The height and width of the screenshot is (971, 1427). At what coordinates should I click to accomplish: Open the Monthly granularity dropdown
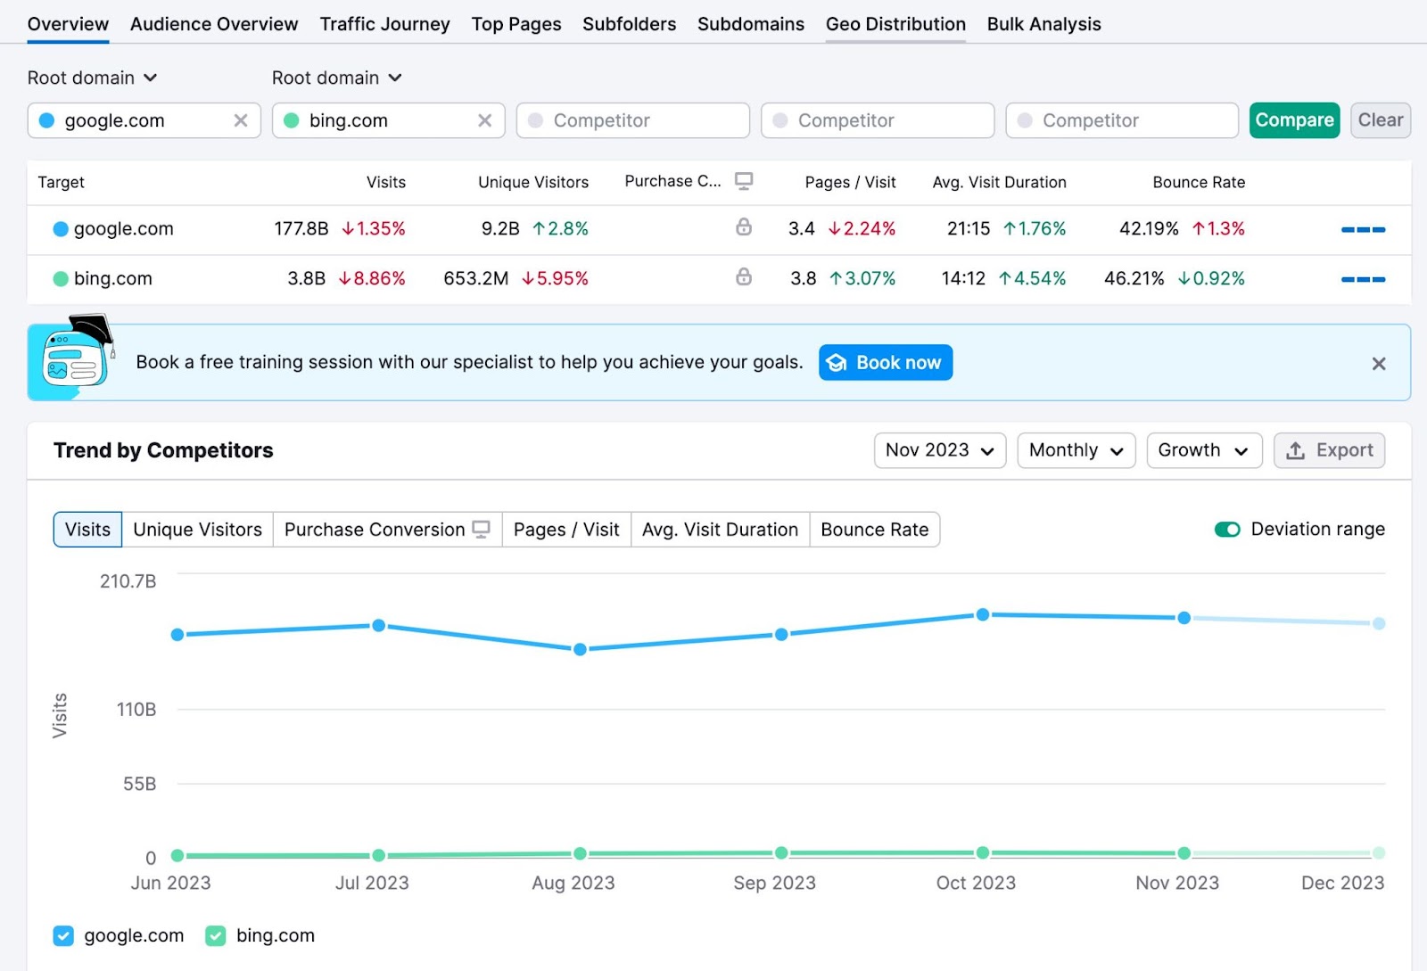pyautogui.click(x=1076, y=450)
